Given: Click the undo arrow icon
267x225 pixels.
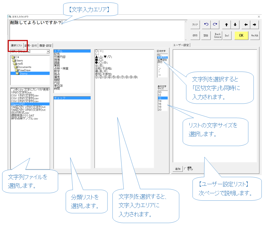Looking at the screenshot, I should click(x=206, y=25).
